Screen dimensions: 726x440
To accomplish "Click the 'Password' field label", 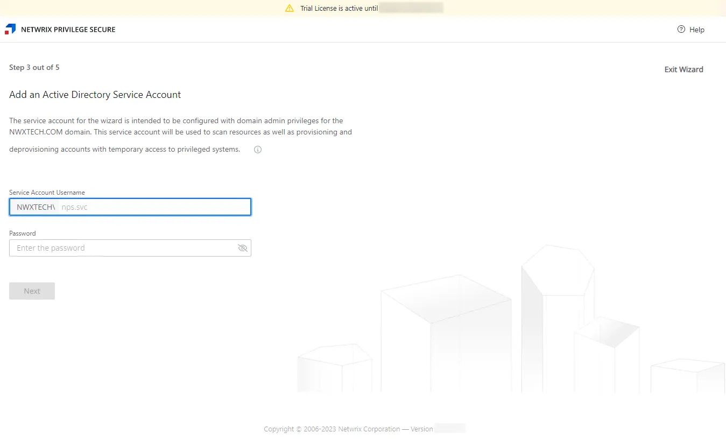I will [x=23, y=233].
